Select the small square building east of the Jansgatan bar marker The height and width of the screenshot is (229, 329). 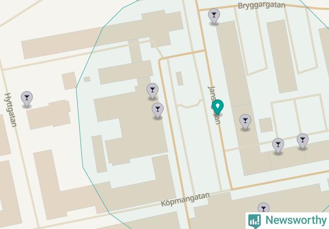[x=265, y=125]
